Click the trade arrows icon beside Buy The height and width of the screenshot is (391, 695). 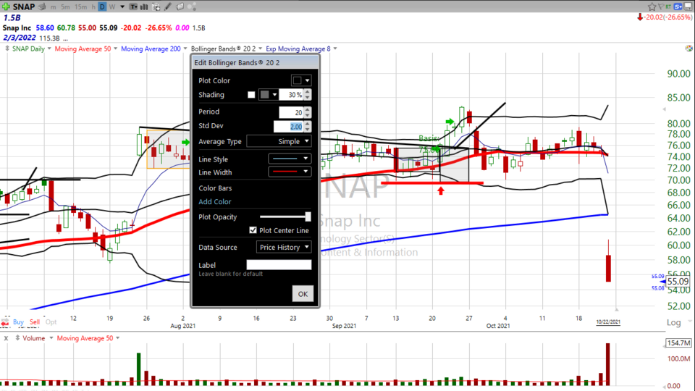click(5, 322)
